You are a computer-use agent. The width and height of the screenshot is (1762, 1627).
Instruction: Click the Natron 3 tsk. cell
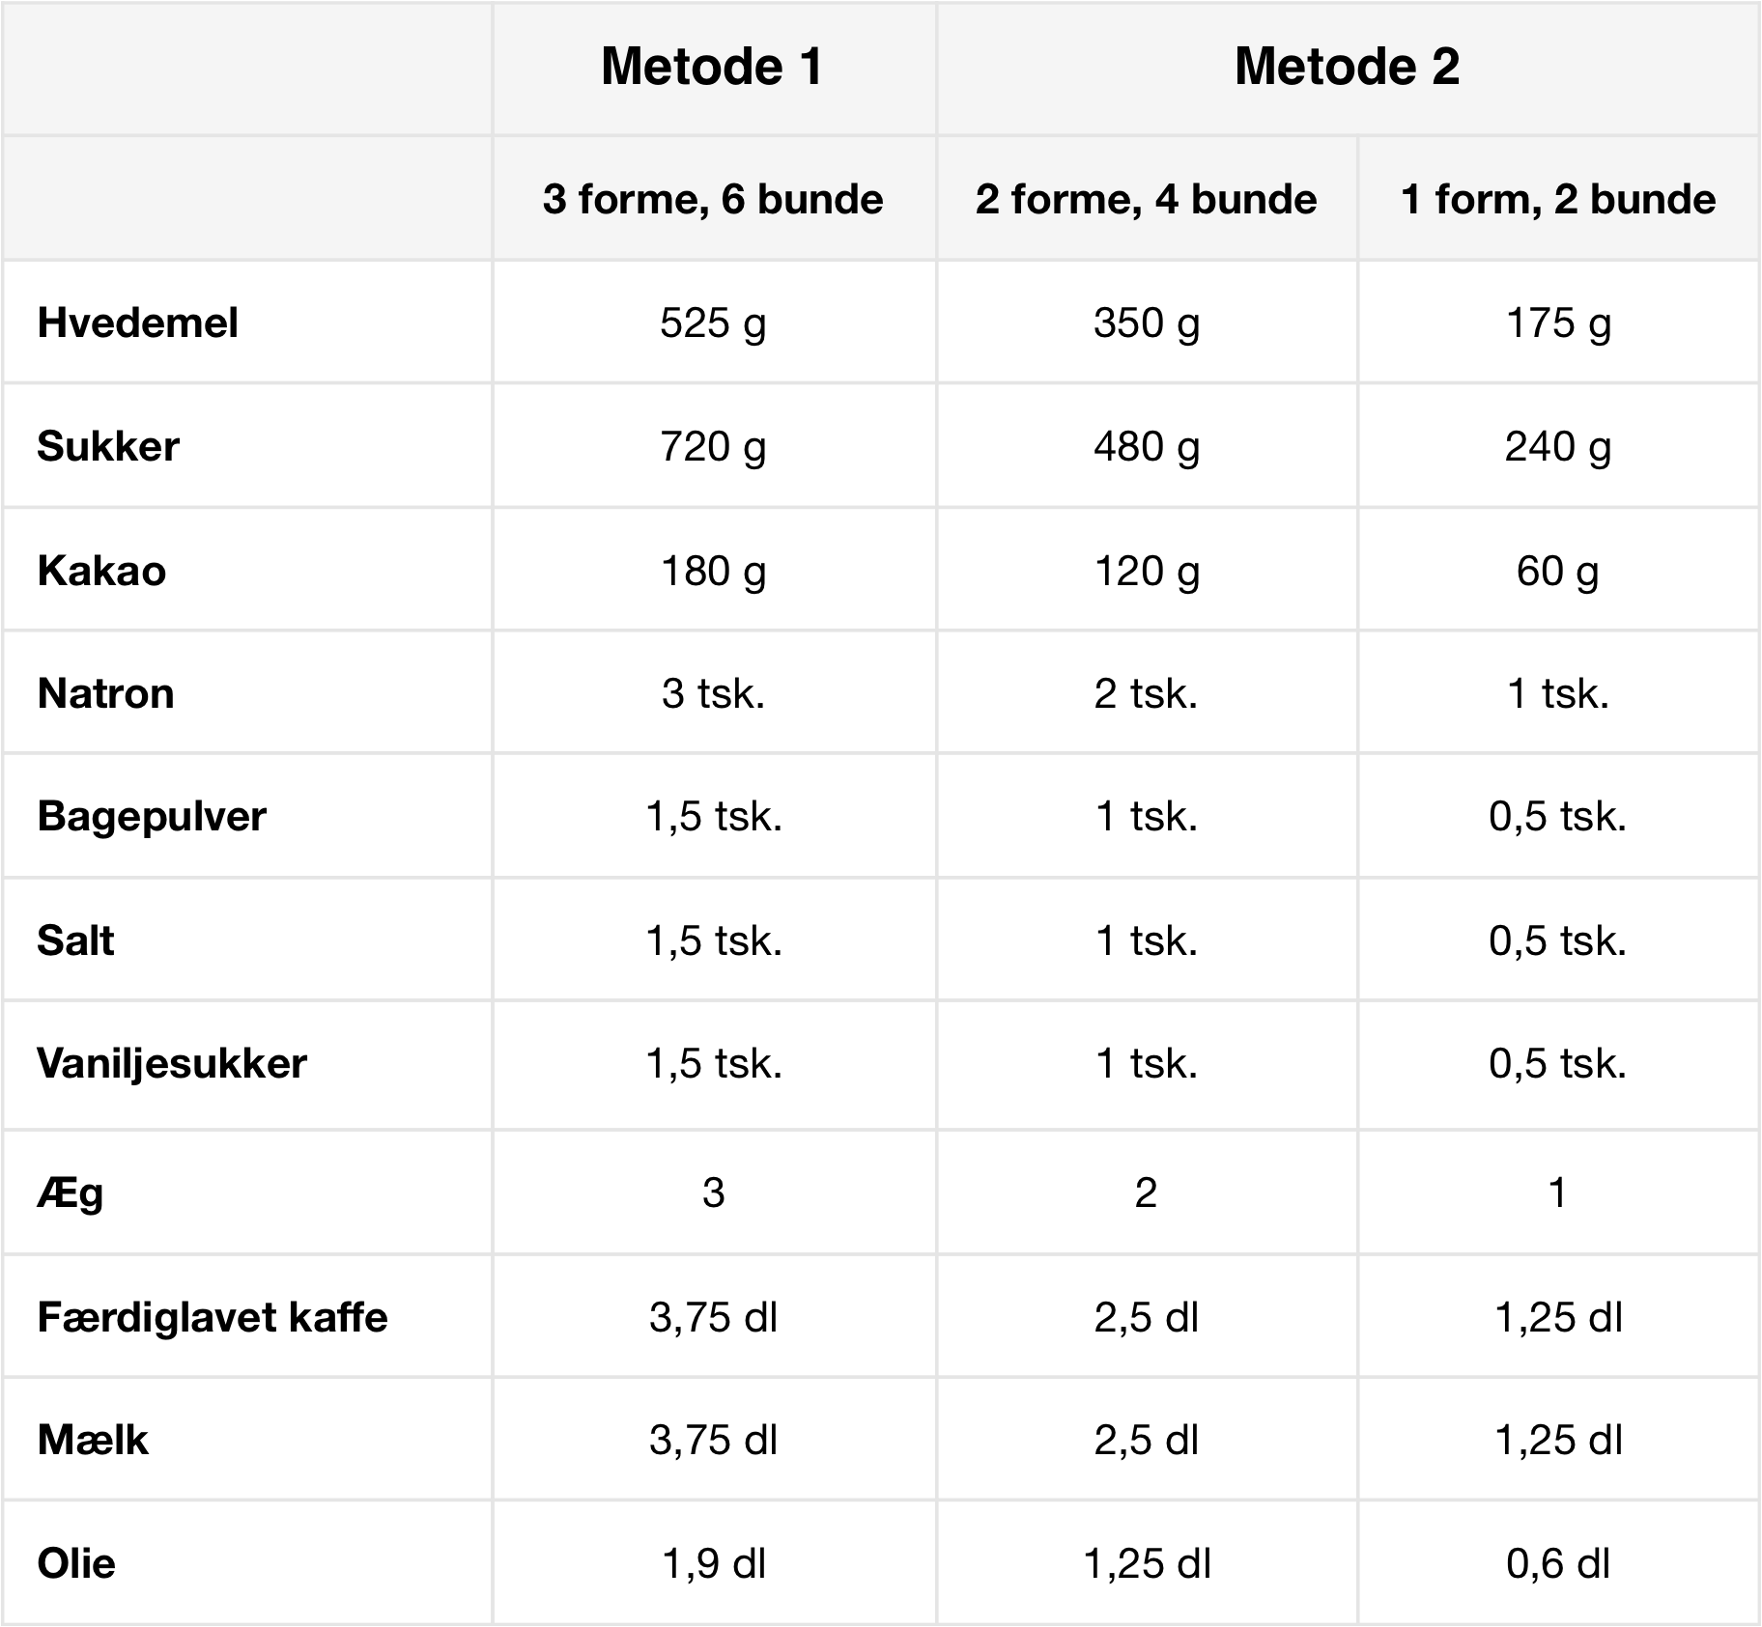tap(713, 693)
